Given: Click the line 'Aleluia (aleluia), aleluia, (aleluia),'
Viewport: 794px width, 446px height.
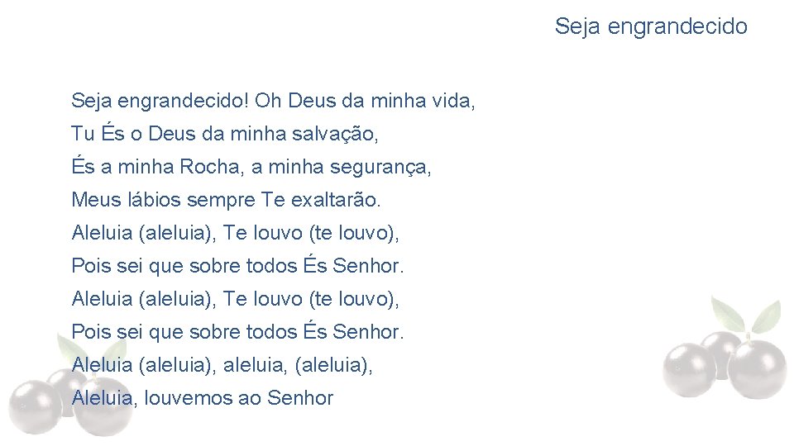Looking at the screenshot, I should coord(222,365).
